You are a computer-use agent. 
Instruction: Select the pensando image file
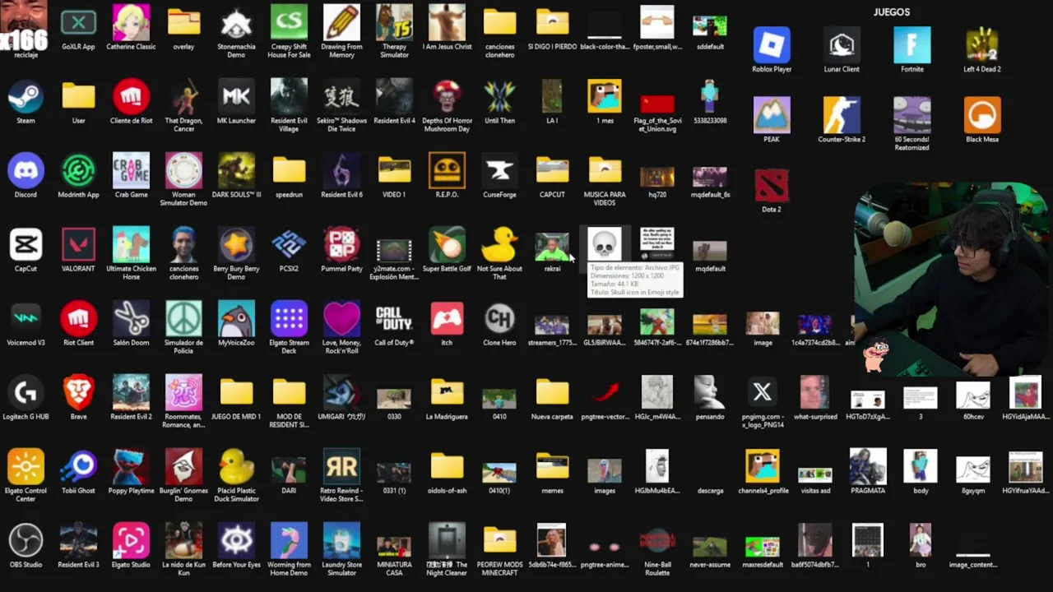tap(710, 393)
